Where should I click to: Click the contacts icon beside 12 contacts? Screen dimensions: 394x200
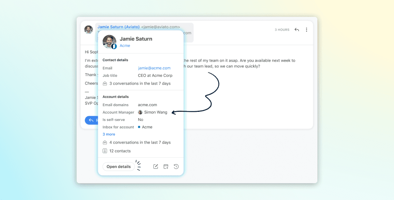pyautogui.click(x=105, y=151)
